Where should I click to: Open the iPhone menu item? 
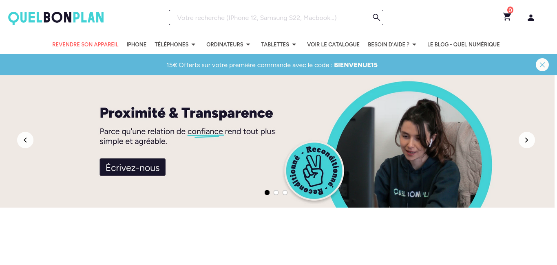point(137,44)
